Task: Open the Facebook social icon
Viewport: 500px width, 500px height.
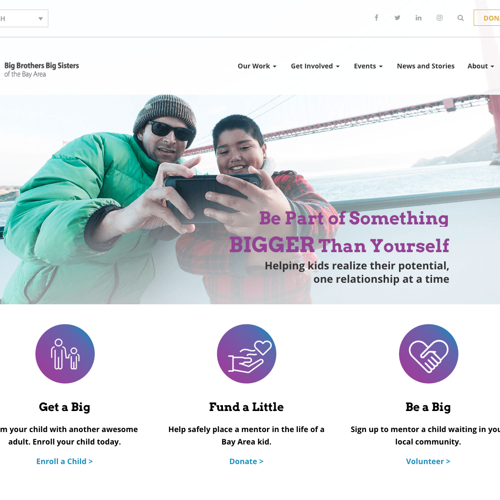Action: [x=377, y=18]
